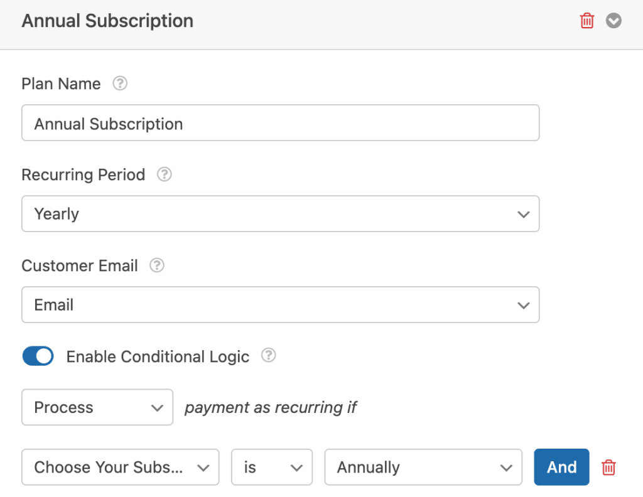Click the Annual Subscription section header
Viewport: 643px width, 497px height.
pos(107,20)
